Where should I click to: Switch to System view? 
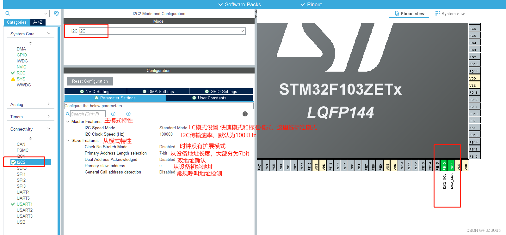(450, 14)
